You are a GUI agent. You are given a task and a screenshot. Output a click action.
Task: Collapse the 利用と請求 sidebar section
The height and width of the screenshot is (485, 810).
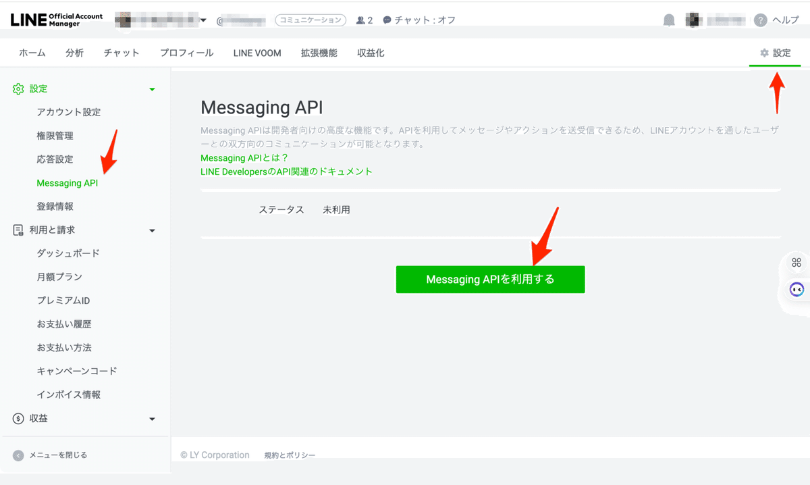click(x=152, y=230)
